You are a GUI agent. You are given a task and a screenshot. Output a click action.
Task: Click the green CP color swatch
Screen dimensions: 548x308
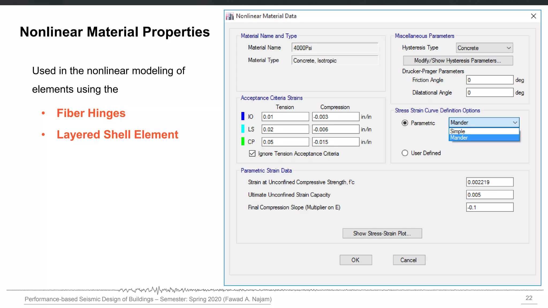pyautogui.click(x=243, y=141)
